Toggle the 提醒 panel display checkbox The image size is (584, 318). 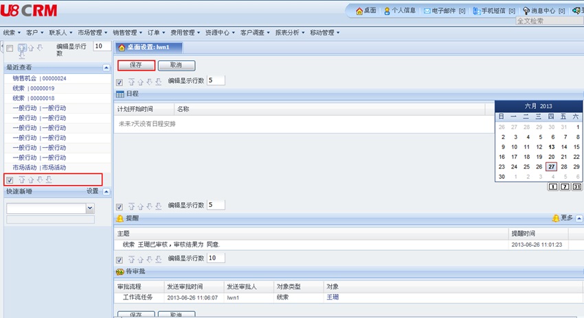pos(119,207)
